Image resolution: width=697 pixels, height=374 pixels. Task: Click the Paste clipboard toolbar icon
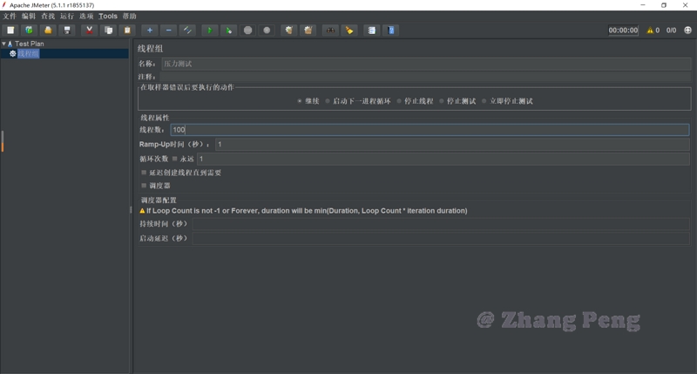[127, 30]
